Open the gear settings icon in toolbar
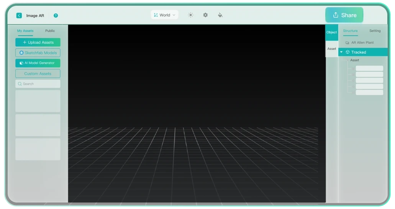 pyautogui.click(x=205, y=15)
